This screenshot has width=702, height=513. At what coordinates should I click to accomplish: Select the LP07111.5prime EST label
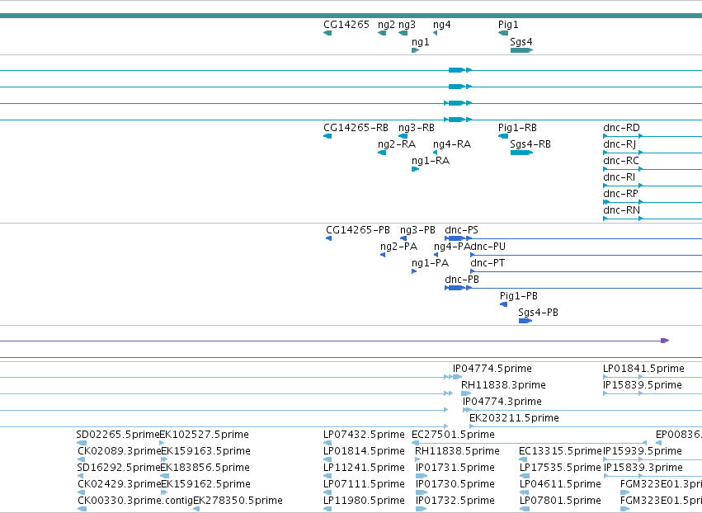tap(364, 484)
